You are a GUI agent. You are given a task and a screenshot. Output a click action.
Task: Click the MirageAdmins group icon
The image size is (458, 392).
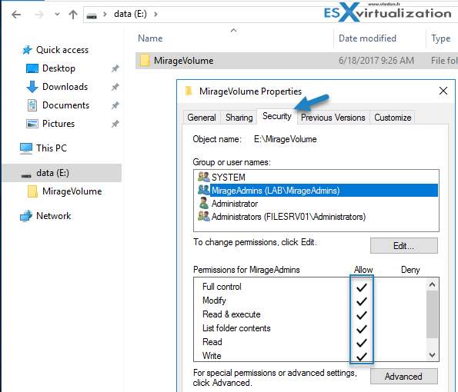tap(203, 190)
